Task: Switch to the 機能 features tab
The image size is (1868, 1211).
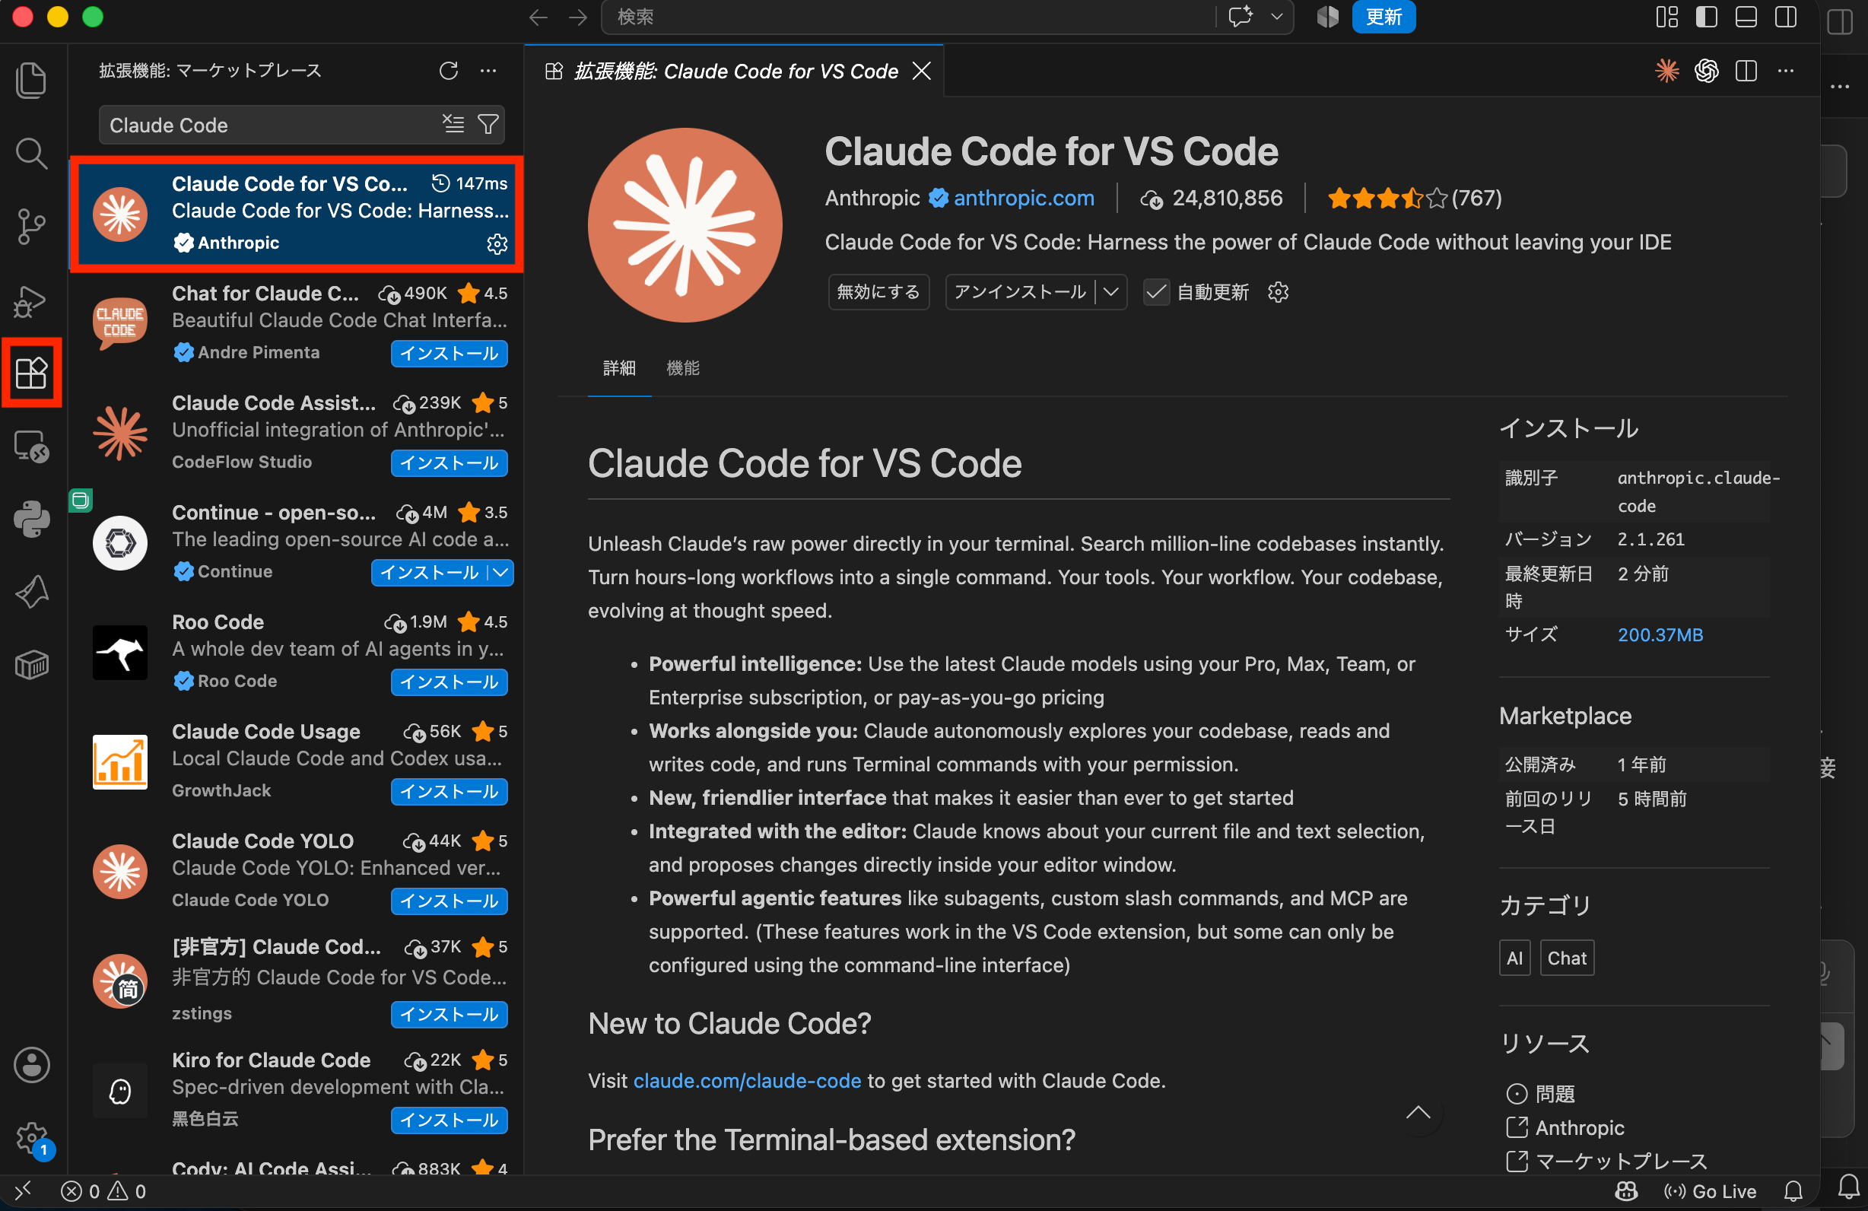Action: click(x=682, y=367)
